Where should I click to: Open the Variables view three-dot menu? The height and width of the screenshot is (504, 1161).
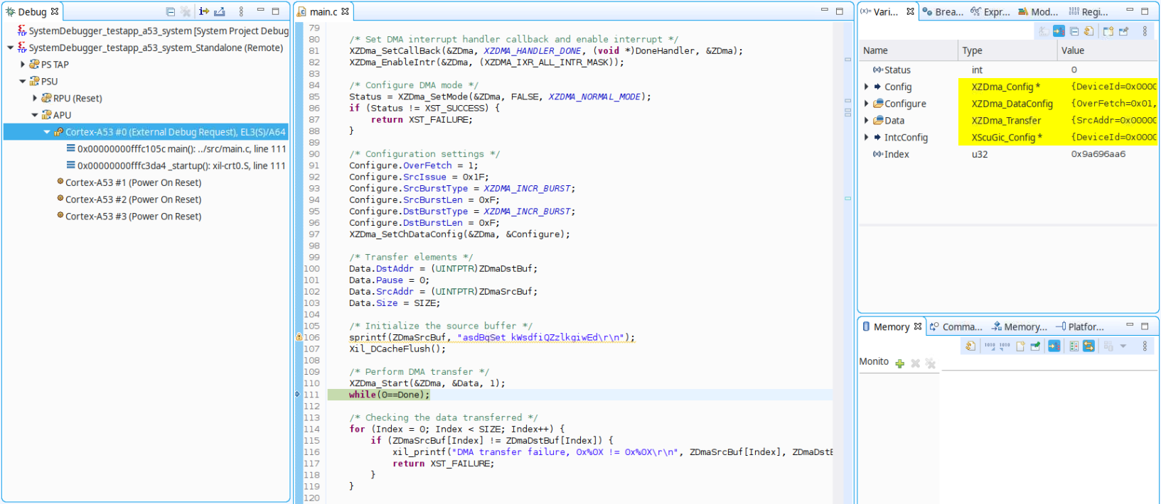coord(1145,31)
